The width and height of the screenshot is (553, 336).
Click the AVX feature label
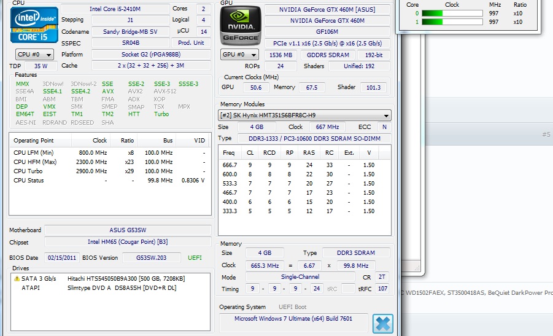pos(108,91)
